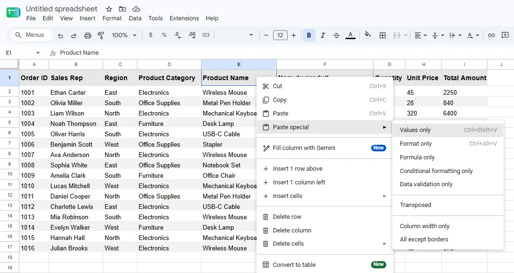514x273 pixels.
Task: Click the insert link icon
Action: tap(491, 35)
